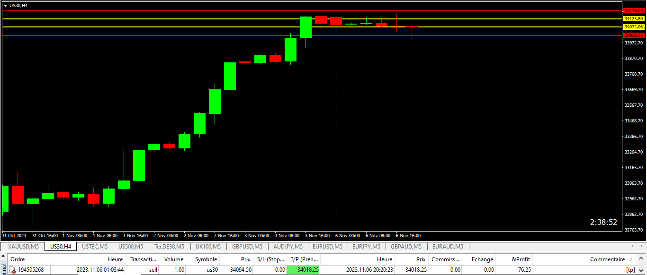Open the TecDE30,M5 chart tab

tap(171, 246)
